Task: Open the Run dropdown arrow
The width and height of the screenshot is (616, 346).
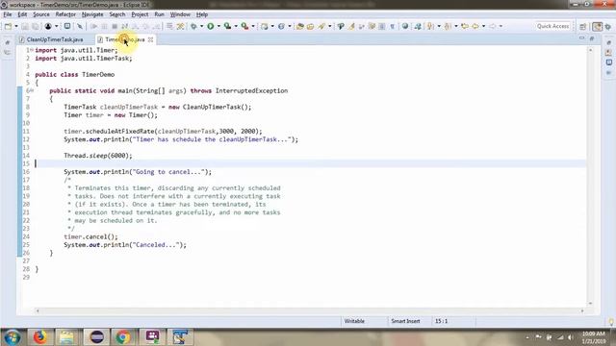Action: coord(218,26)
